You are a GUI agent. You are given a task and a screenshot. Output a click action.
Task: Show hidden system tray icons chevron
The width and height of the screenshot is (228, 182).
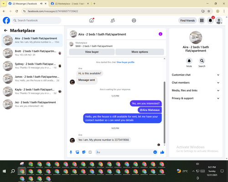[x=193, y=171]
